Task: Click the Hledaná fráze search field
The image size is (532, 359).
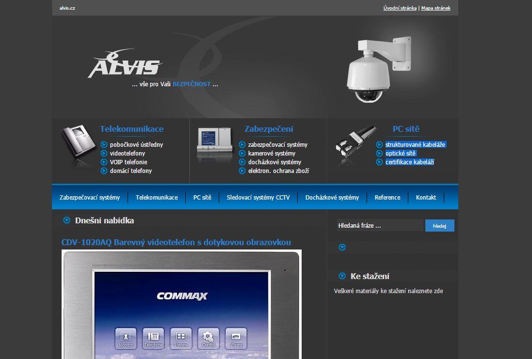Action: click(380, 225)
